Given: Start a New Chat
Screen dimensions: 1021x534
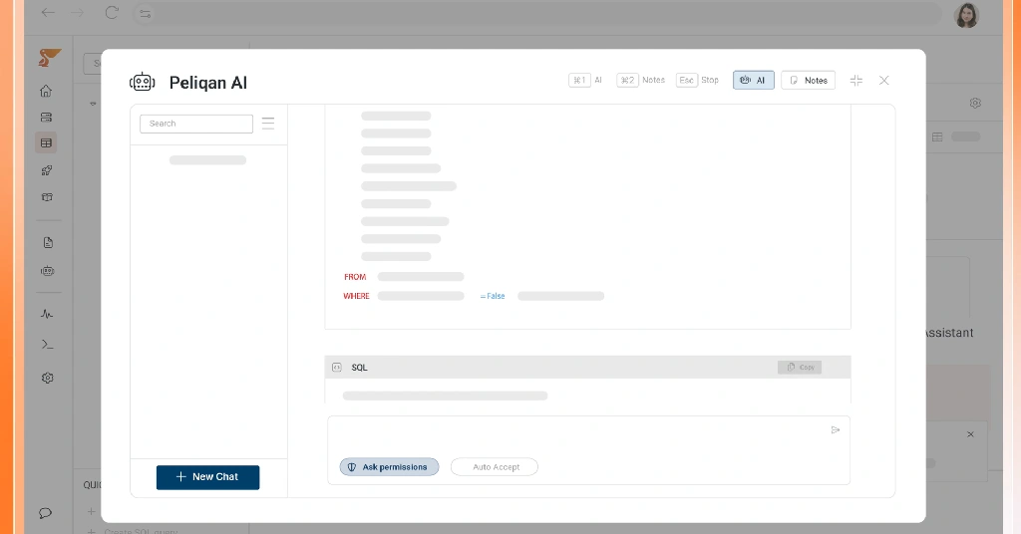Looking at the screenshot, I should (207, 477).
